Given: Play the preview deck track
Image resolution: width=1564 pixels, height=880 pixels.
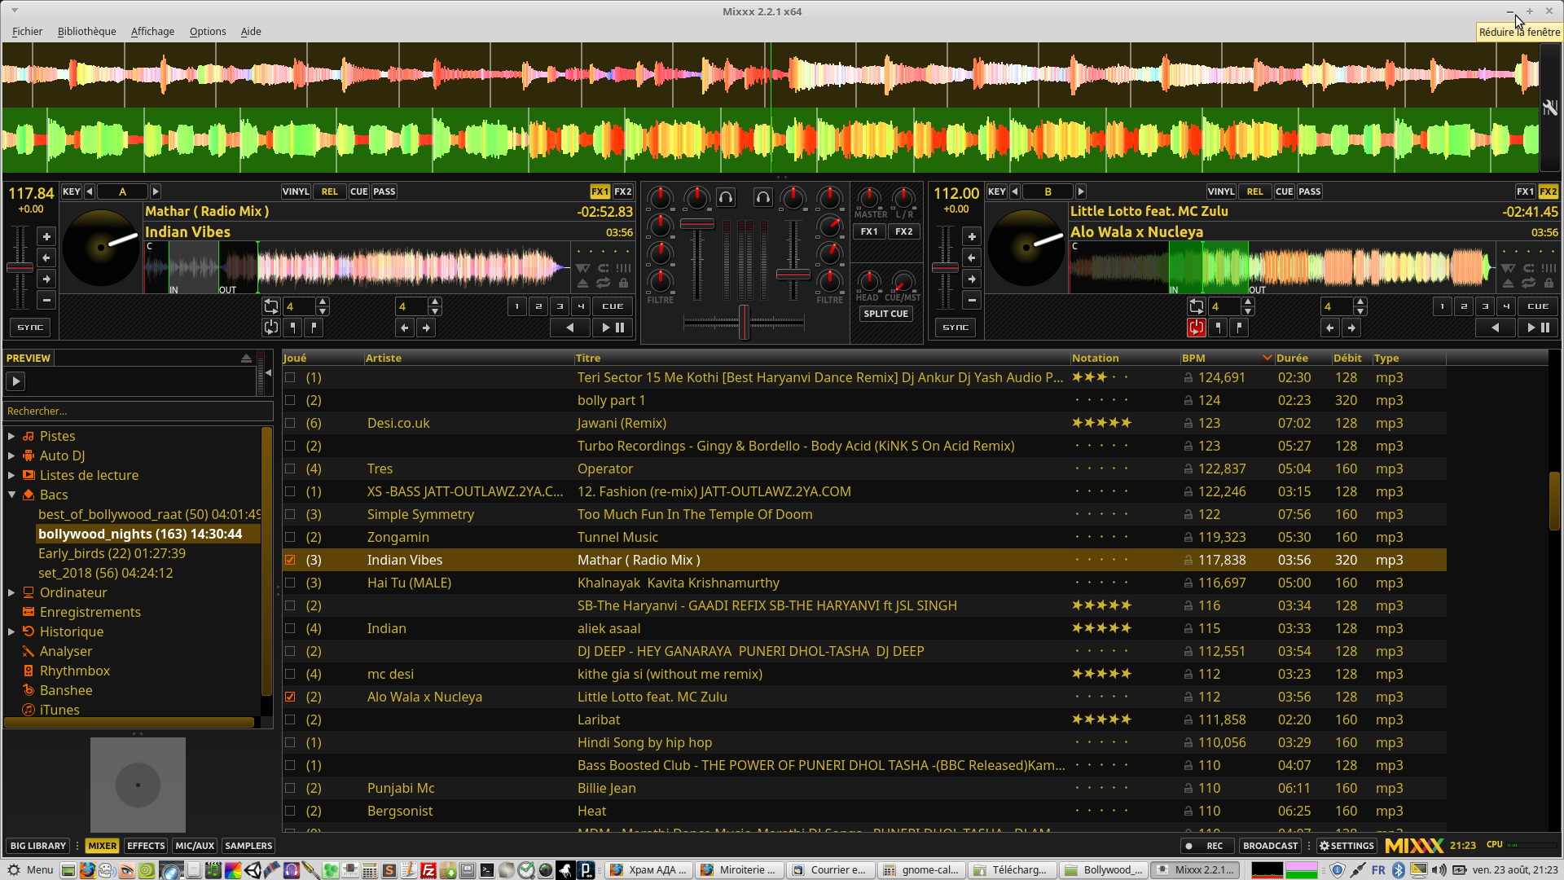Looking at the screenshot, I should (15, 381).
